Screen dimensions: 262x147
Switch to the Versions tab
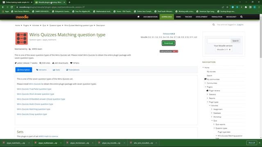(x=41, y=70)
